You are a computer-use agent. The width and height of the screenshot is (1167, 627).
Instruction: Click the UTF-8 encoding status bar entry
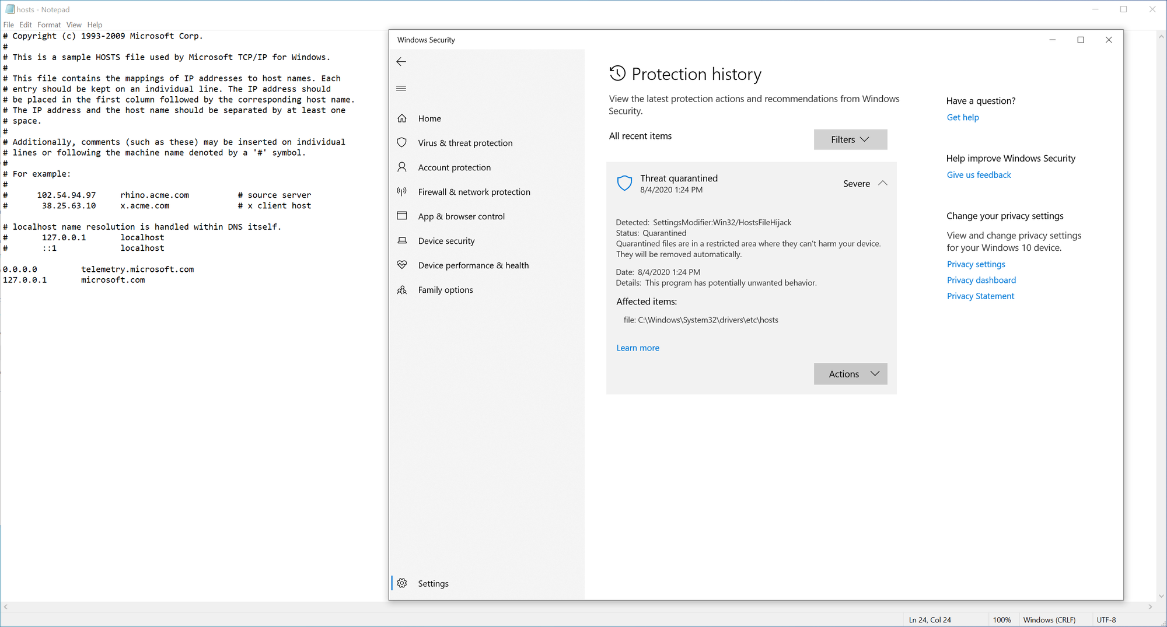point(1106,620)
